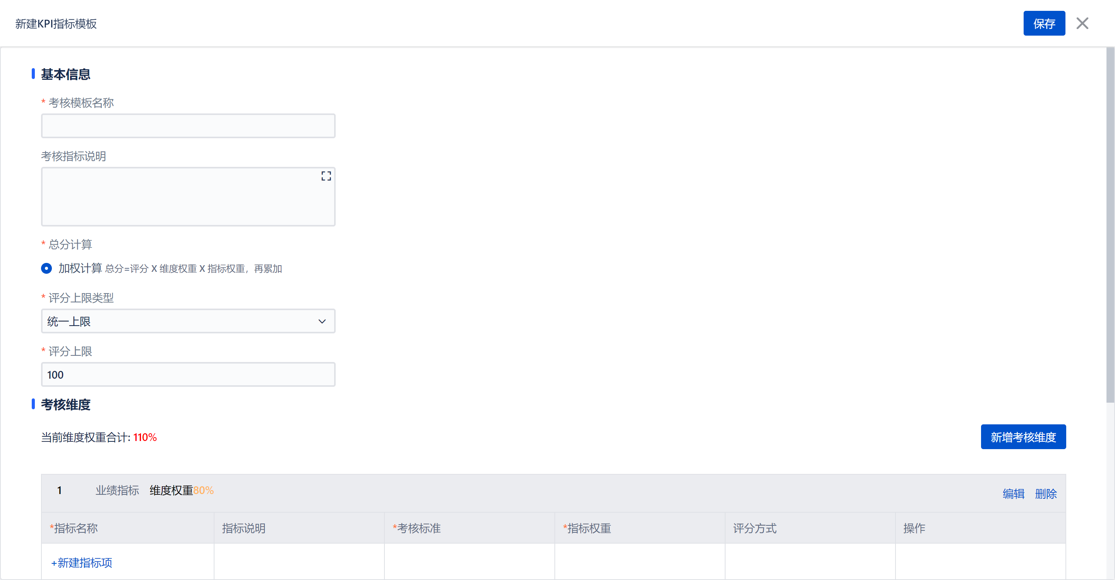Click 删除 for 业绩指标 dimension
Viewport: 1115px width, 580px height.
[1045, 493]
